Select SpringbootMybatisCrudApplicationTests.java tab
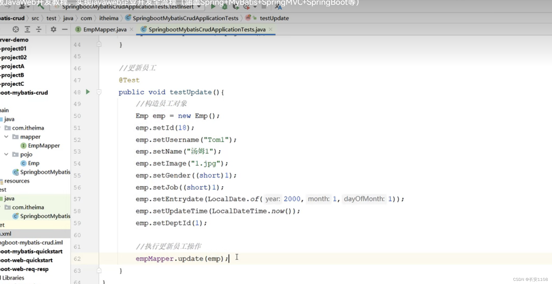Image resolution: width=552 pixels, height=284 pixels. click(207, 30)
